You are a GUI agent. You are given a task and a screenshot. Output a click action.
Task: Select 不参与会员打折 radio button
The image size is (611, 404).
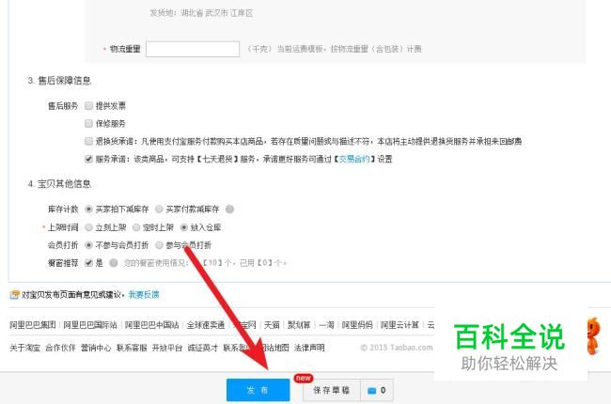89,245
